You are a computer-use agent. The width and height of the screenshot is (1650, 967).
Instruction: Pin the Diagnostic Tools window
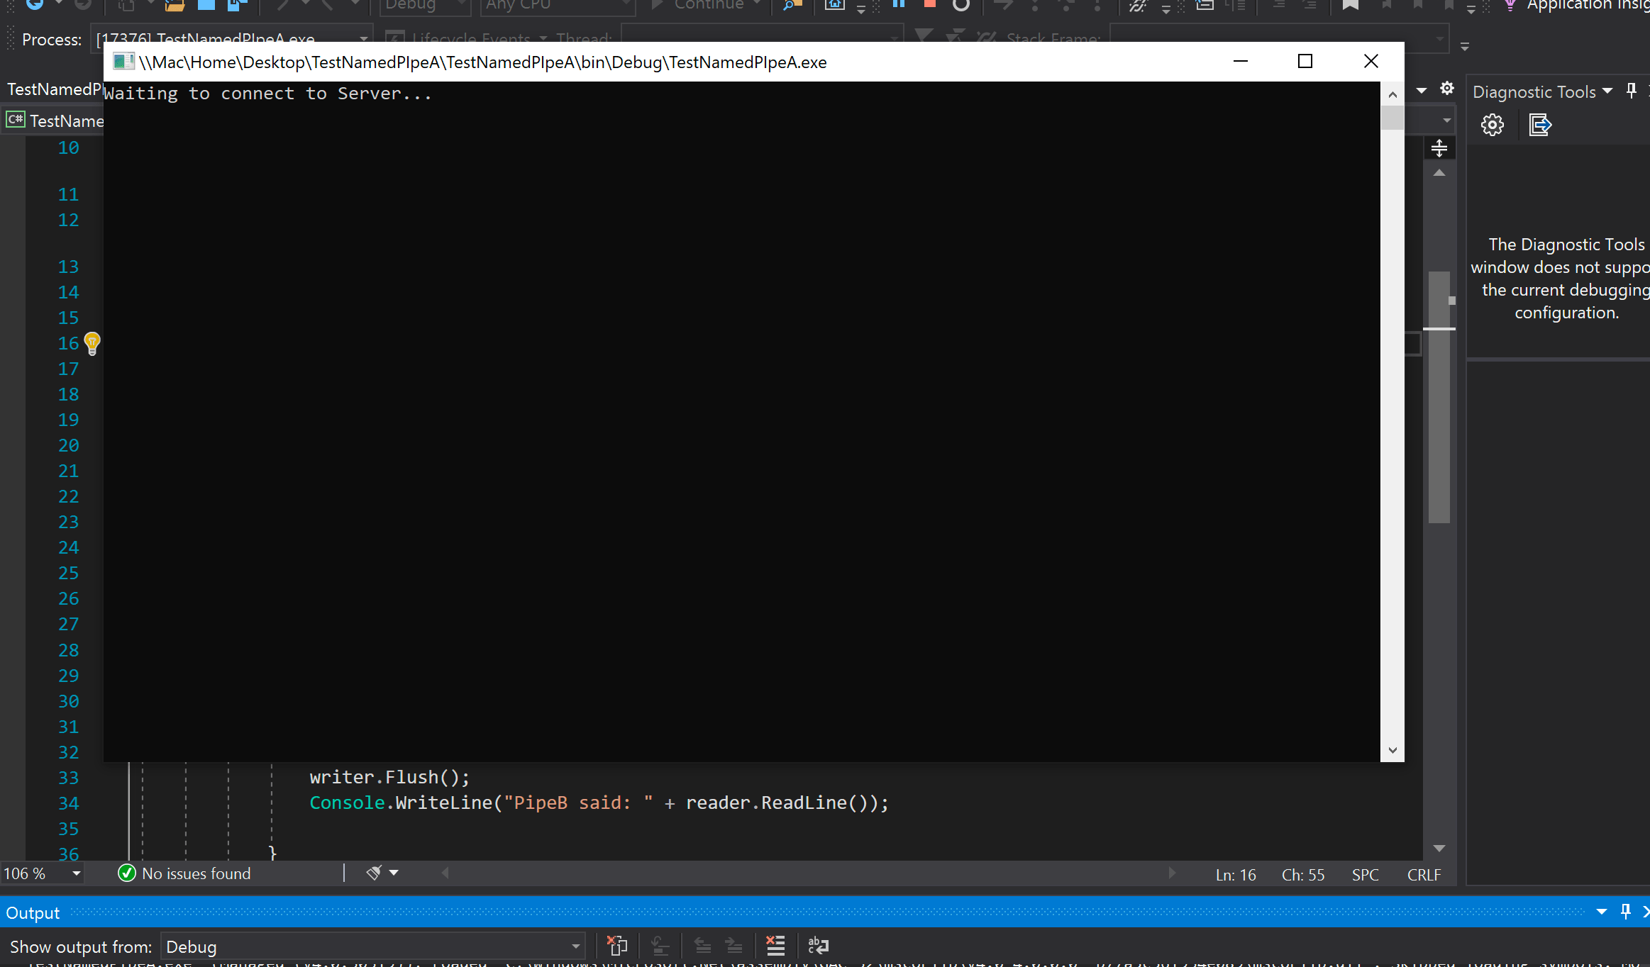[x=1631, y=91]
